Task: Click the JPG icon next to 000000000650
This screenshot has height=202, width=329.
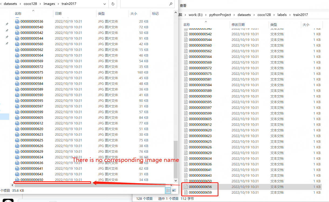Action: tap(17, 180)
